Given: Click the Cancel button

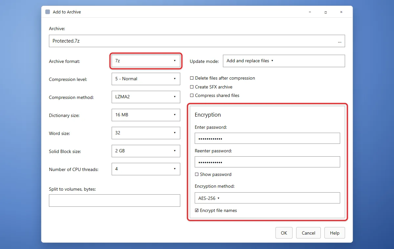Looking at the screenshot, I should point(308,233).
